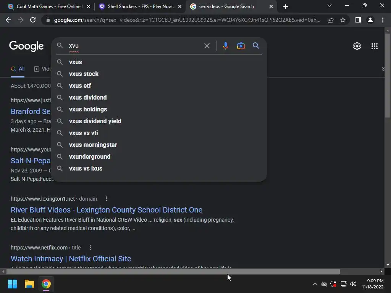Click Chrome icon in taskbar
391x293 pixels.
point(46,284)
